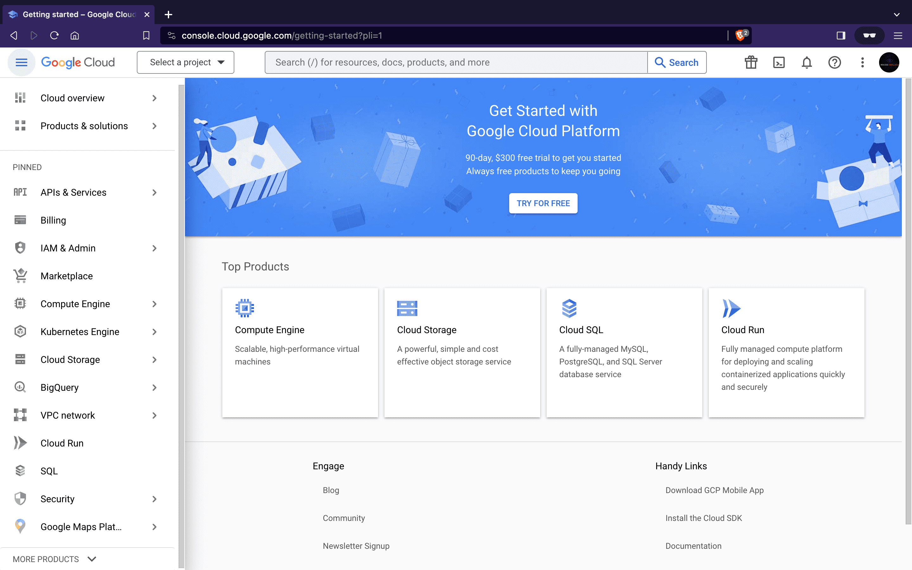The width and height of the screenshot is (912, 570).
Task: Click the Brave Shields lion icon
Action: tap(741, 35)
